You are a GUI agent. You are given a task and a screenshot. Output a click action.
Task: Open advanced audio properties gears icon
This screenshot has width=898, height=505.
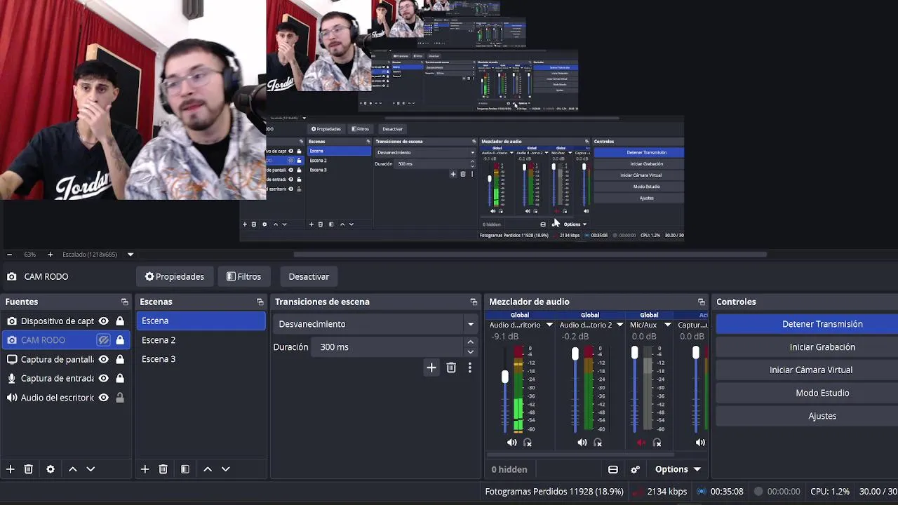coord(636,469)
